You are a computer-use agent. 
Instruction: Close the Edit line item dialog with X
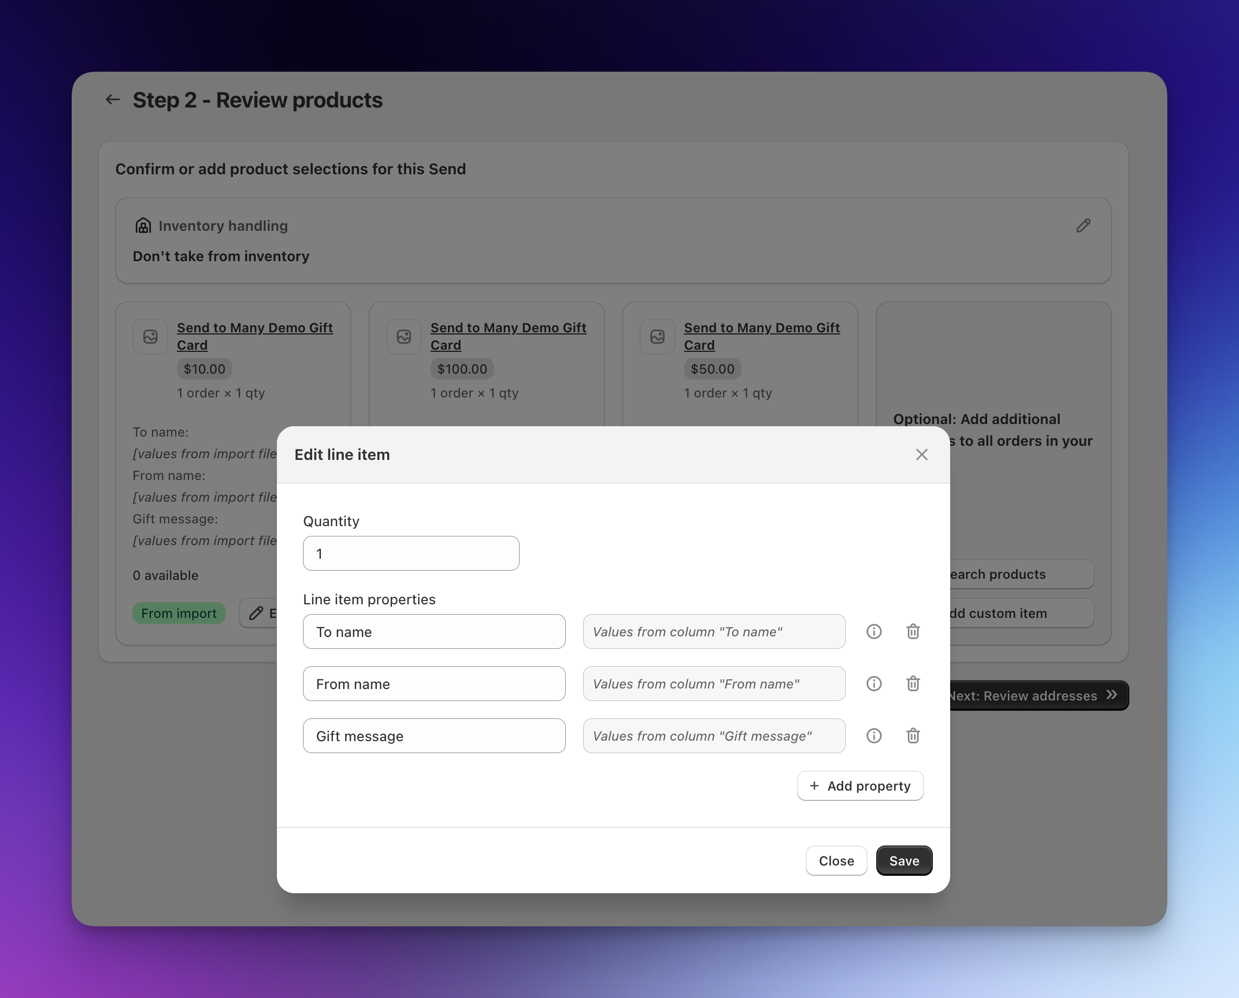tap(921, 454)
